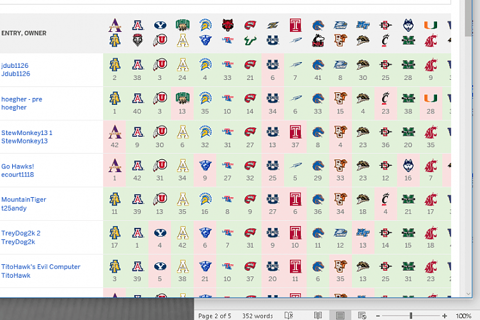
Task: Switch to Read Mode view
Action: pos(318,316)
